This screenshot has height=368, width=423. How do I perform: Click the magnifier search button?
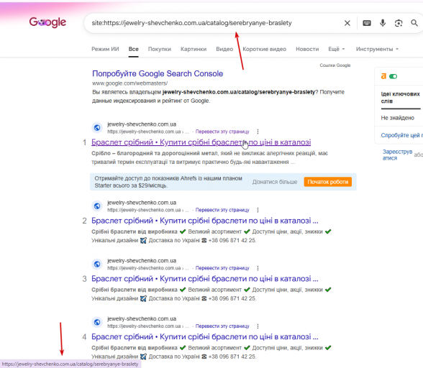(x=414, y=23)
